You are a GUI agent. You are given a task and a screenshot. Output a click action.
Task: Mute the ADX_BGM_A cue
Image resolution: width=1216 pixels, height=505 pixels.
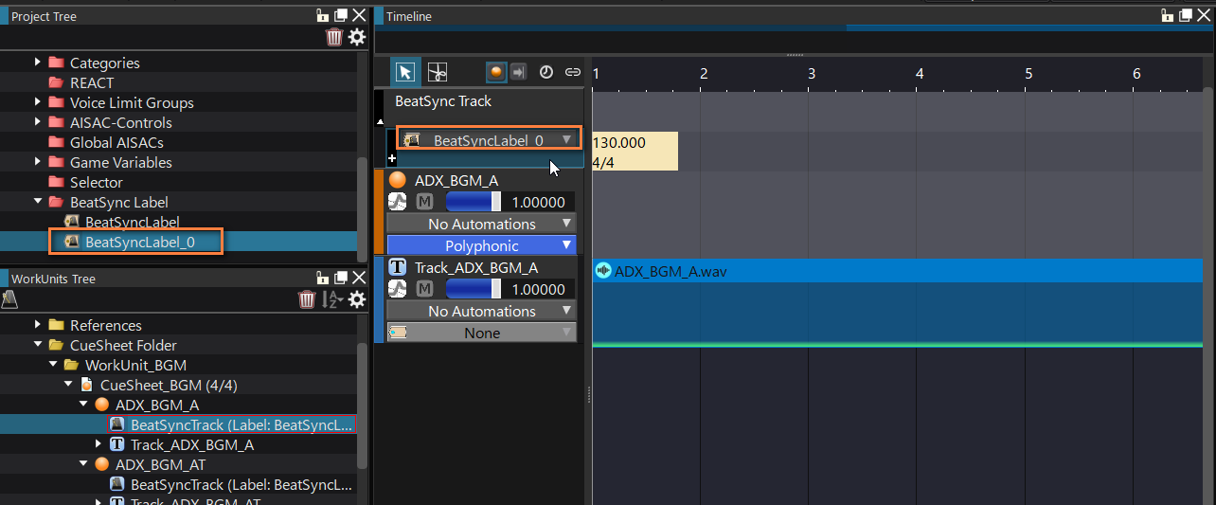click(x=425, y=202)
